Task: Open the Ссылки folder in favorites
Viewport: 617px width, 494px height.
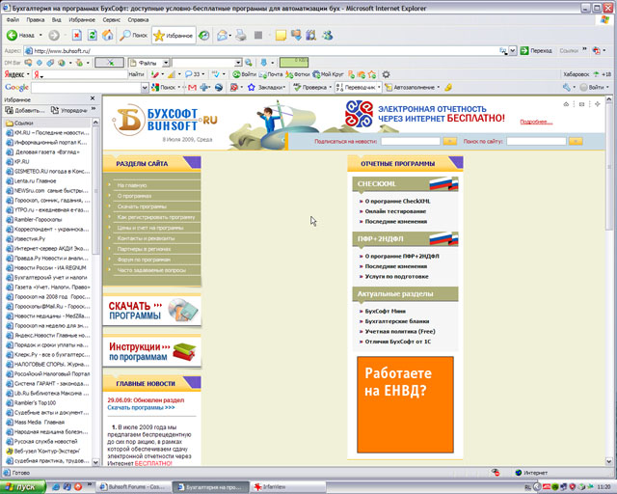Action: point(24,123)
